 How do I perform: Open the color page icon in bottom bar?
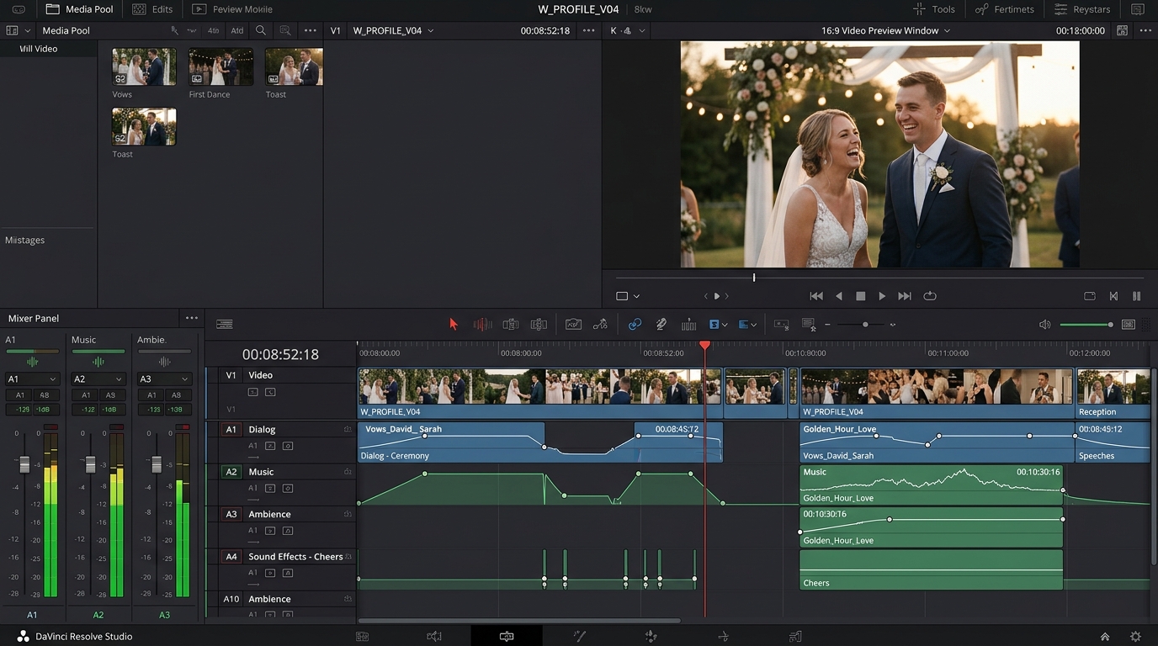coord(651,637)
